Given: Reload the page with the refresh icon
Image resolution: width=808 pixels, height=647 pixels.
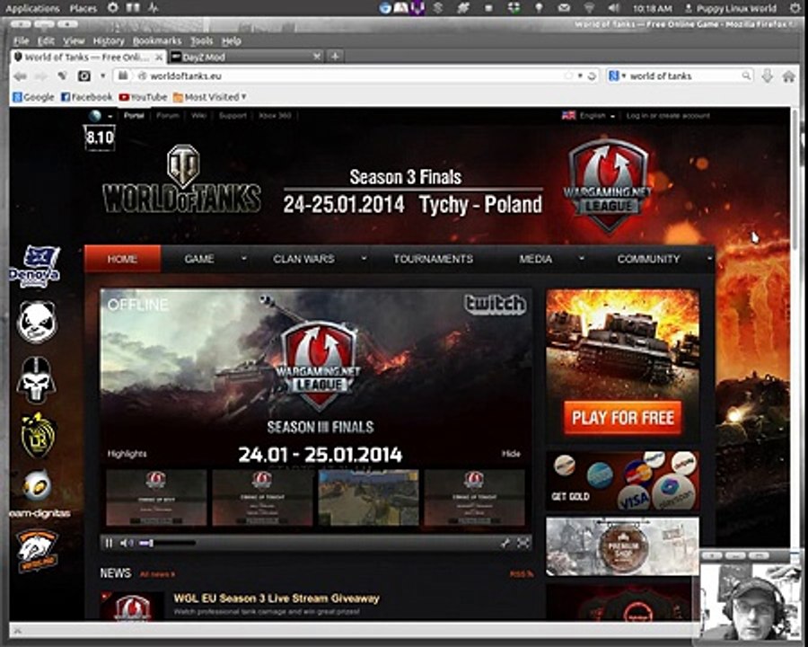Looking at the screenshot, I should tap(593, 75).
